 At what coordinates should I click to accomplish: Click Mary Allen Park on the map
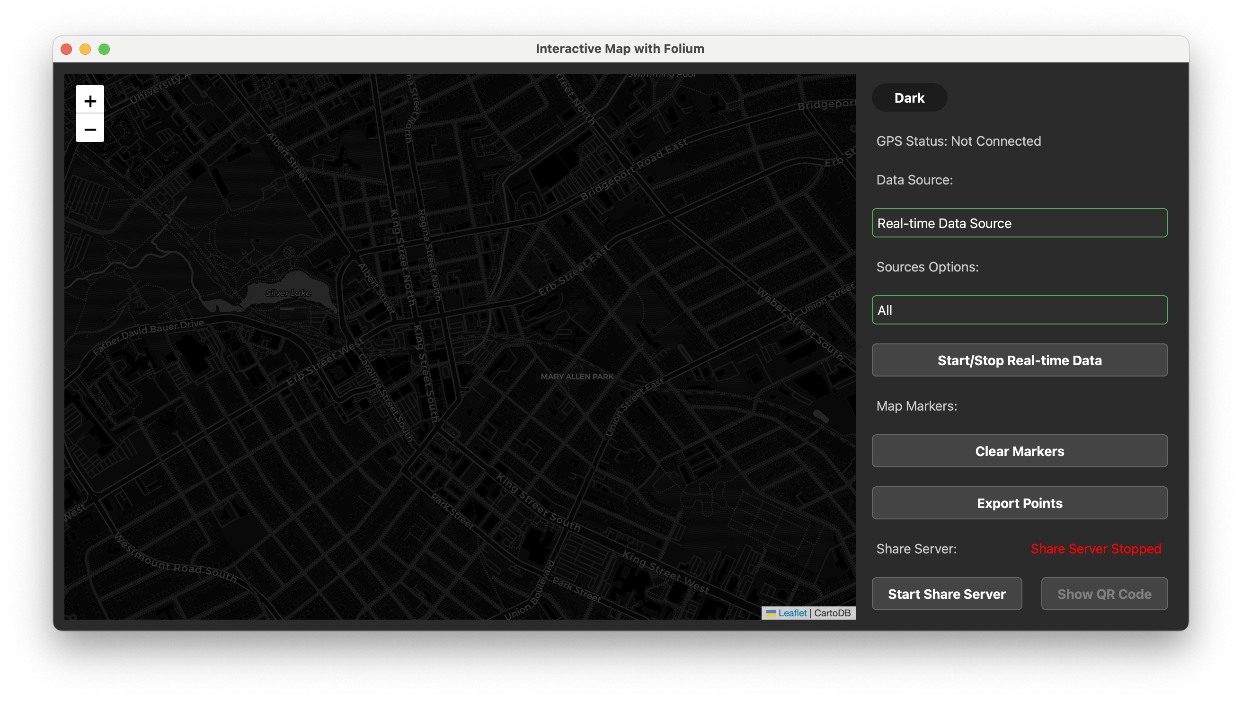pyautogui.click(x=577, y=376)
